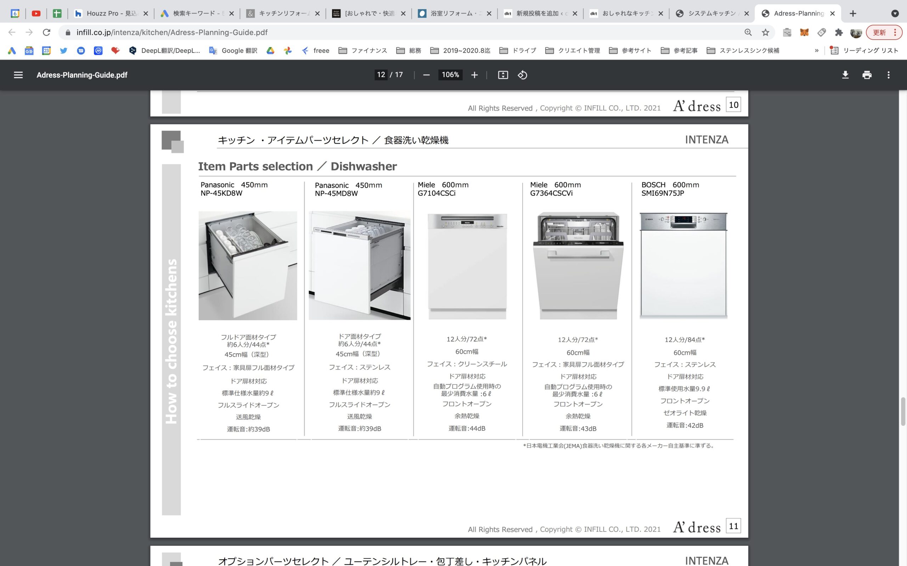The height and width of the screenshot is (566, 907).
Task: Open 参考記事 bookmark folder
Action: [x=679, y=51]
